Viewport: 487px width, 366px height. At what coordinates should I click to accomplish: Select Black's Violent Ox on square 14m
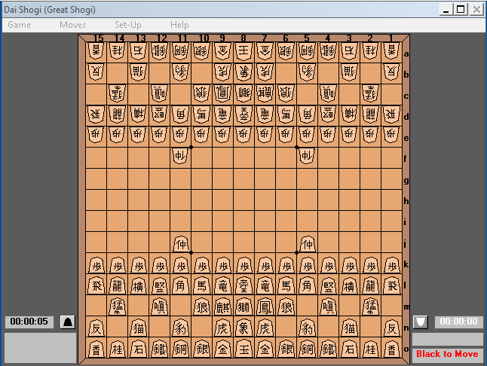coord(118,307)
